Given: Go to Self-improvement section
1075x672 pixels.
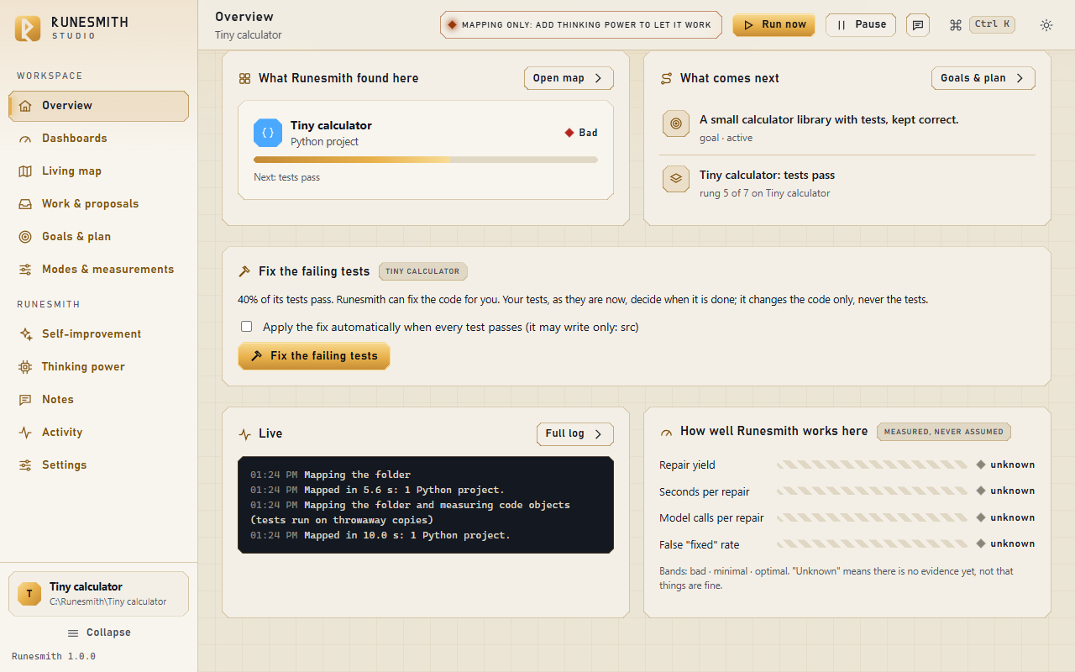Looking at the screenshot, I should pyautogui.click(x=98, y=334).
